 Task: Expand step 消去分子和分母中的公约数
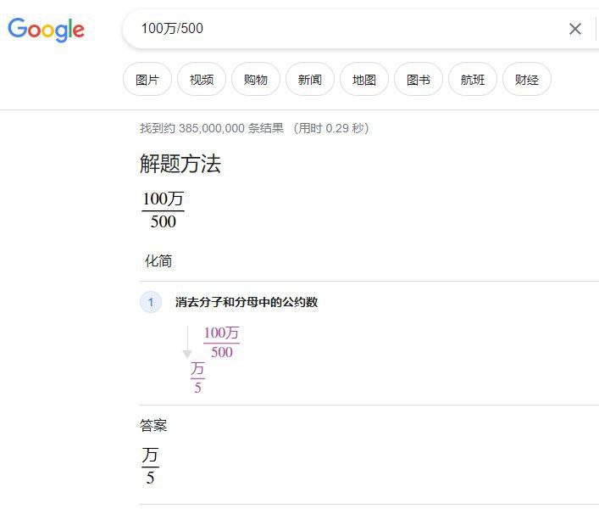pos(247,302)
